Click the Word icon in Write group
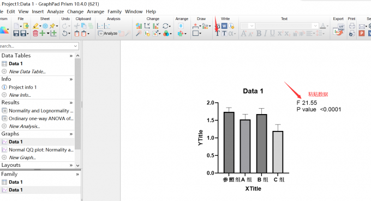371x201 pixels. [224, 26]
